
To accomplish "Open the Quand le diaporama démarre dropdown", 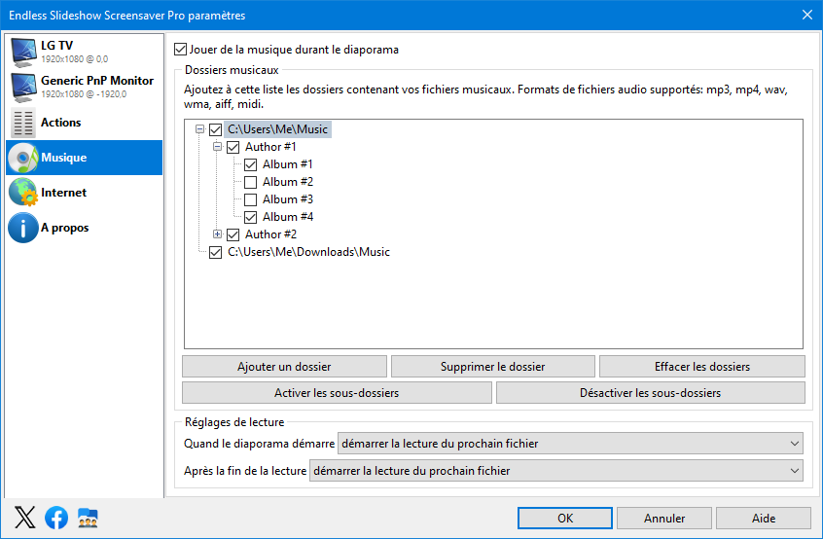I will point(570,444).
